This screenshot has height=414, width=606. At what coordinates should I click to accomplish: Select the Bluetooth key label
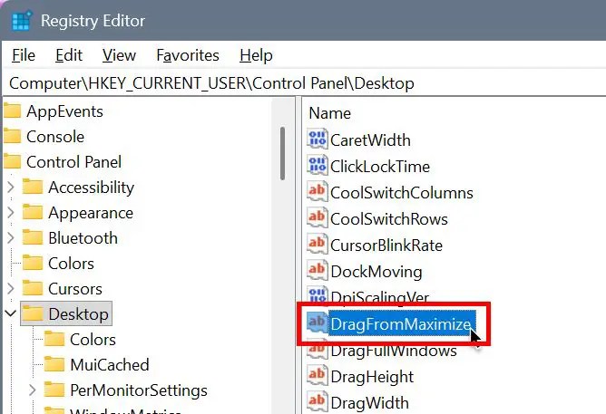83,238
